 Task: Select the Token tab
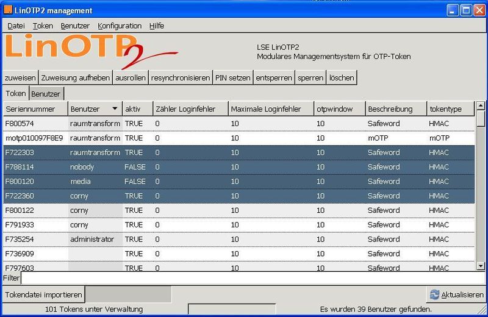[x=16, y=93]
